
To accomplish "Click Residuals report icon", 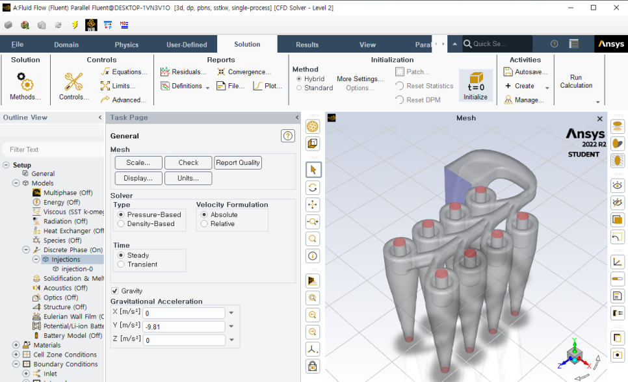I will pos(165,71).
